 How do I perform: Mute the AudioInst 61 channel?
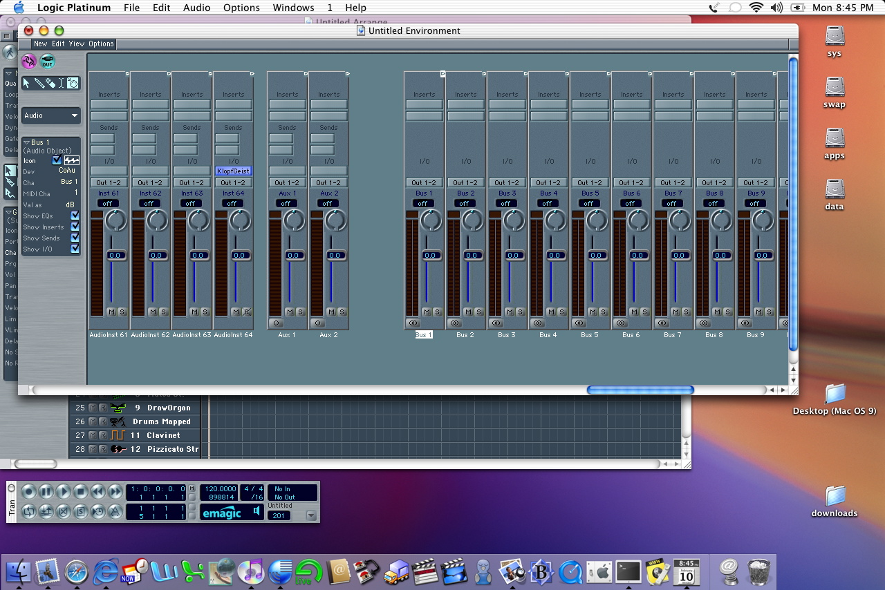coord(111,312)
